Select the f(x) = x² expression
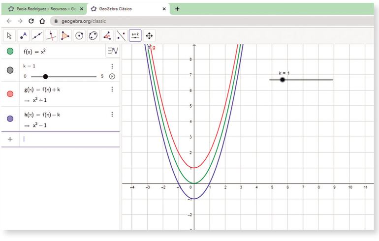The height and width of the screenshot is (241, 379). click(35, 52)
